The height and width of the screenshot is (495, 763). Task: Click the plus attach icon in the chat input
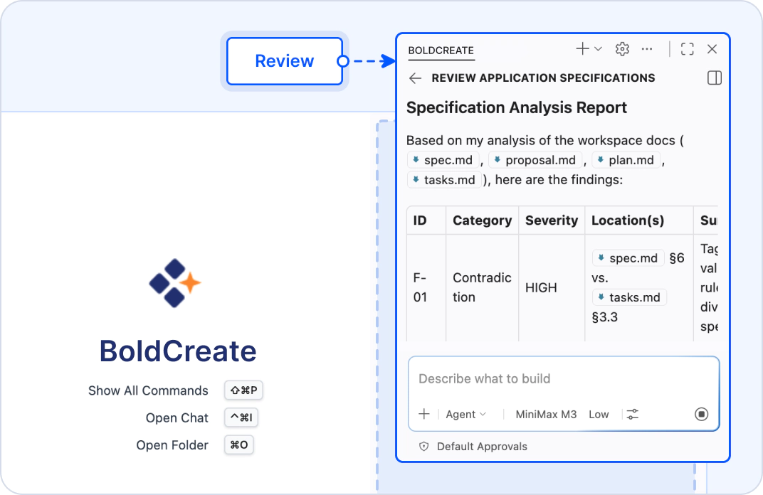pos(424,415)
